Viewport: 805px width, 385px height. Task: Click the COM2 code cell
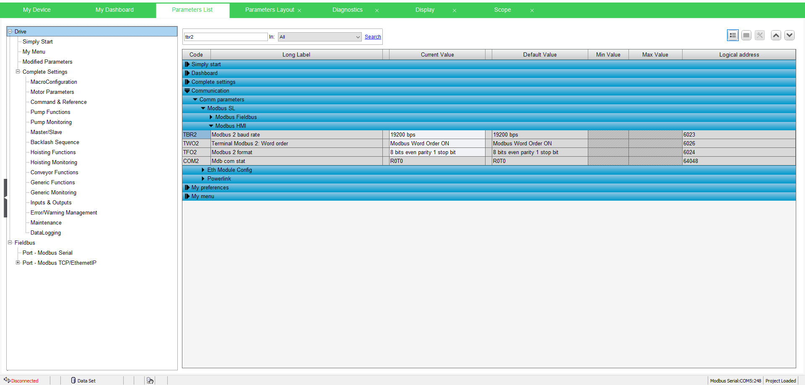coord(196,161)
